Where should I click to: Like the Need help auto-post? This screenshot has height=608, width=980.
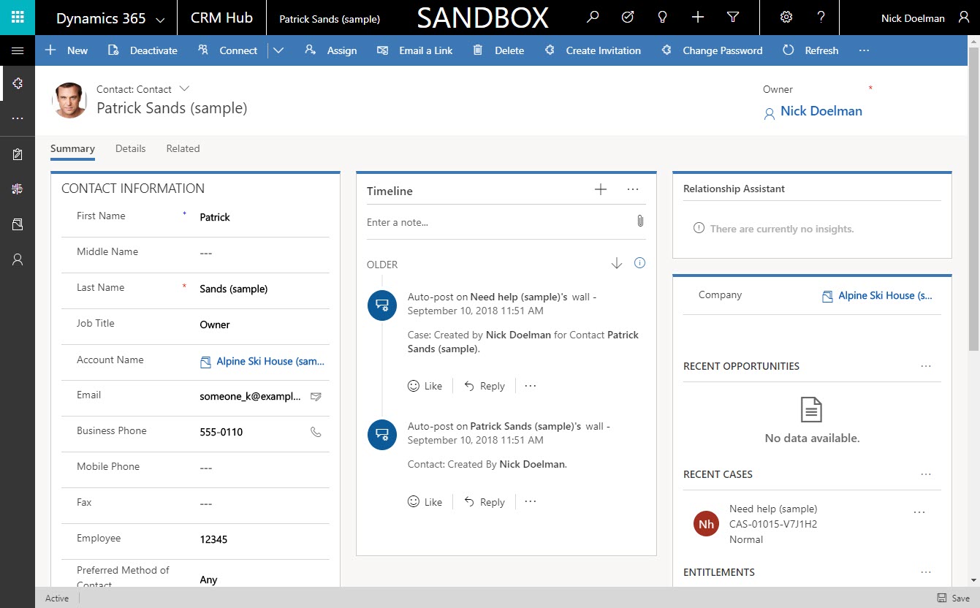pyautogui.click(x=425, y=386)
